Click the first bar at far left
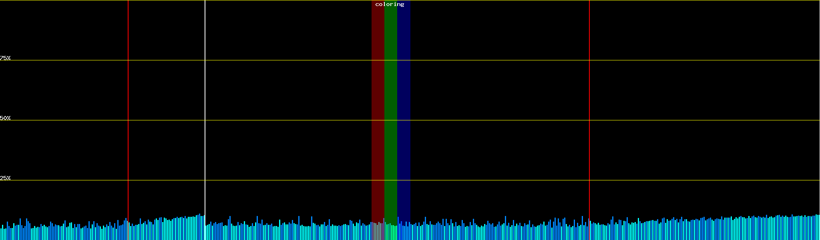This screenshot has width=820, height=240. coord(1,234)
